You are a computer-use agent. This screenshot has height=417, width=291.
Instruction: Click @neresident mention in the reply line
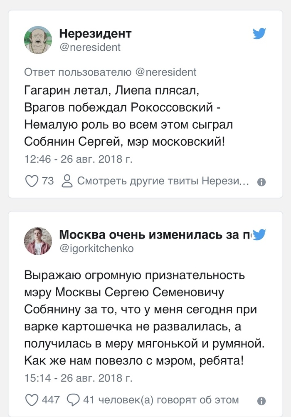pos(166,72)
